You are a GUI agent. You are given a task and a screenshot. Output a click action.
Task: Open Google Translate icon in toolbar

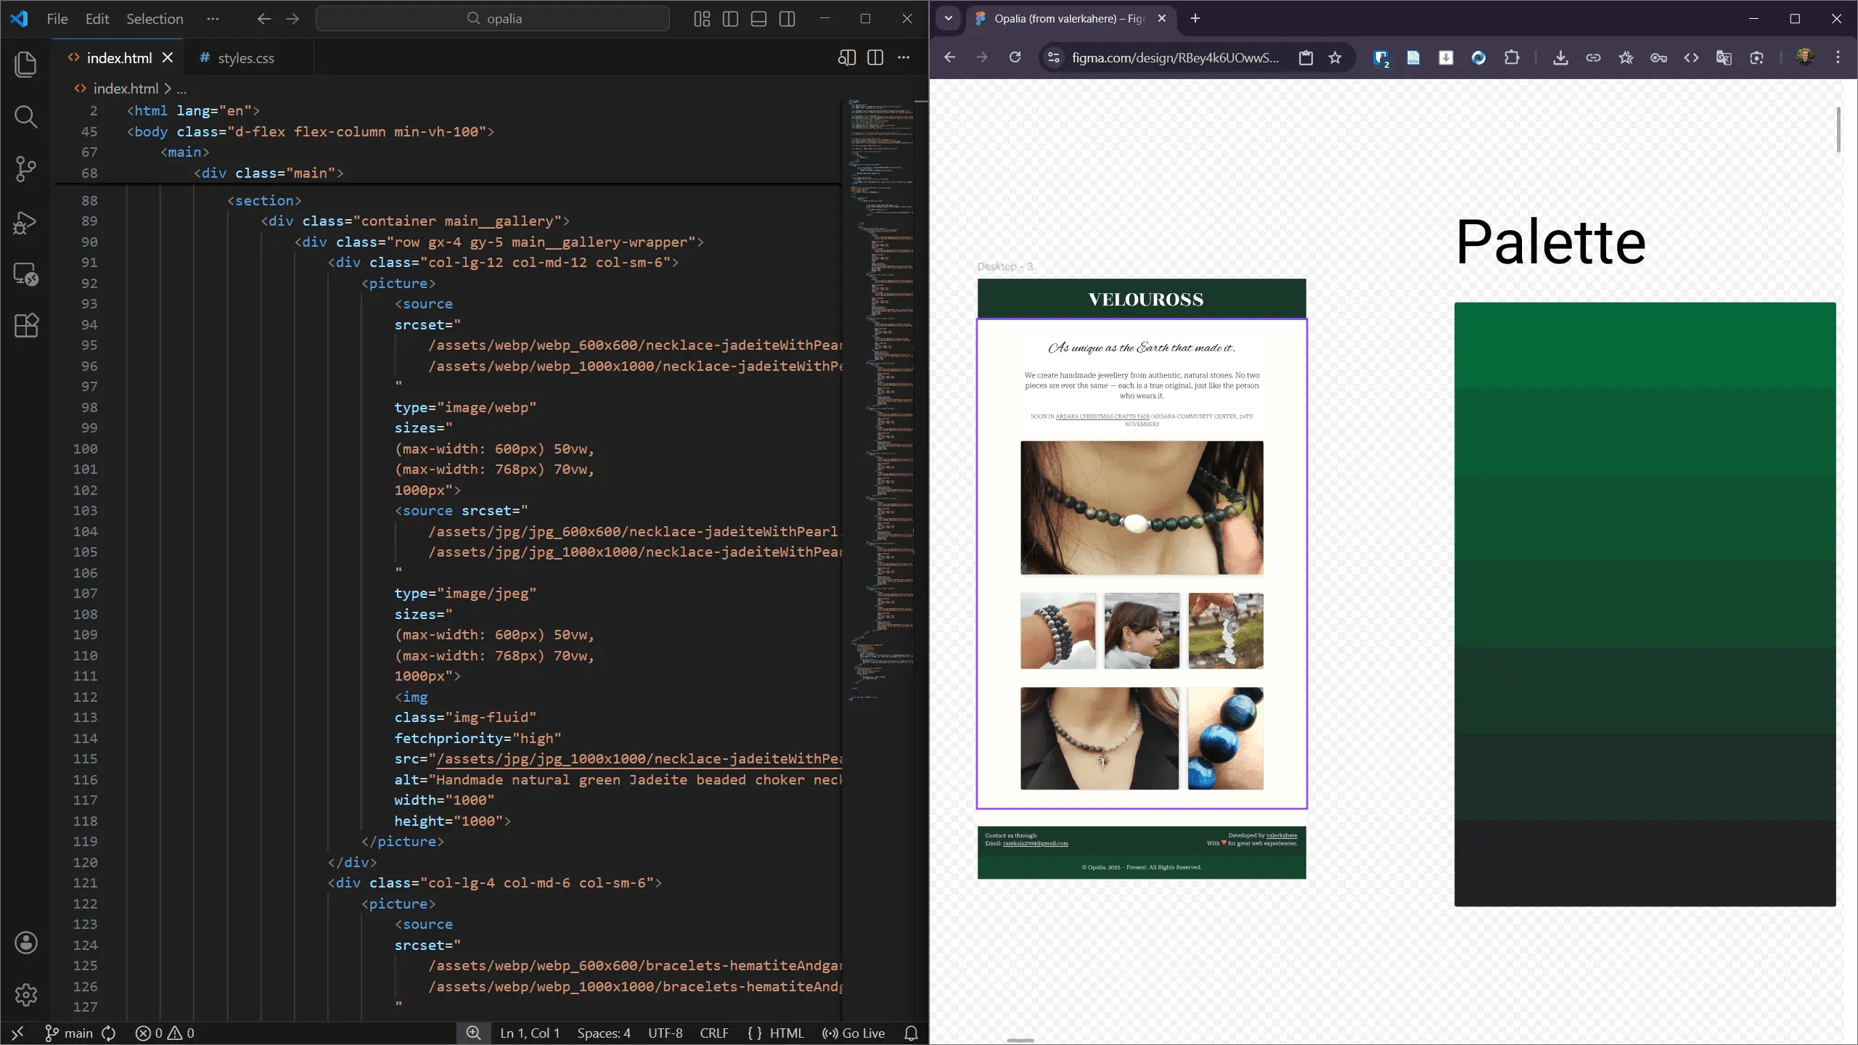[1724, 57]
